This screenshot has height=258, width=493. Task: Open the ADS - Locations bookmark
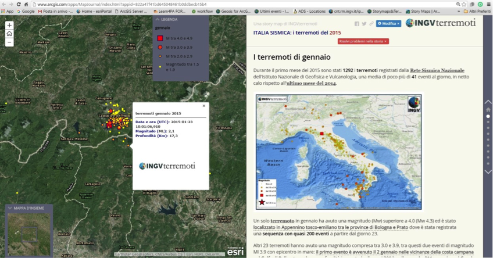[309, 11]
